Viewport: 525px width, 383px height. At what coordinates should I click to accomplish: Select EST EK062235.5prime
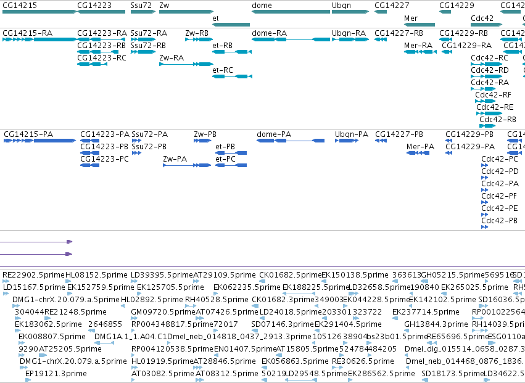click(217, 294)
